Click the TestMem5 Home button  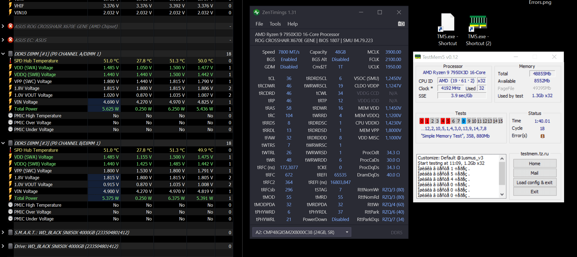coord(535,164)
